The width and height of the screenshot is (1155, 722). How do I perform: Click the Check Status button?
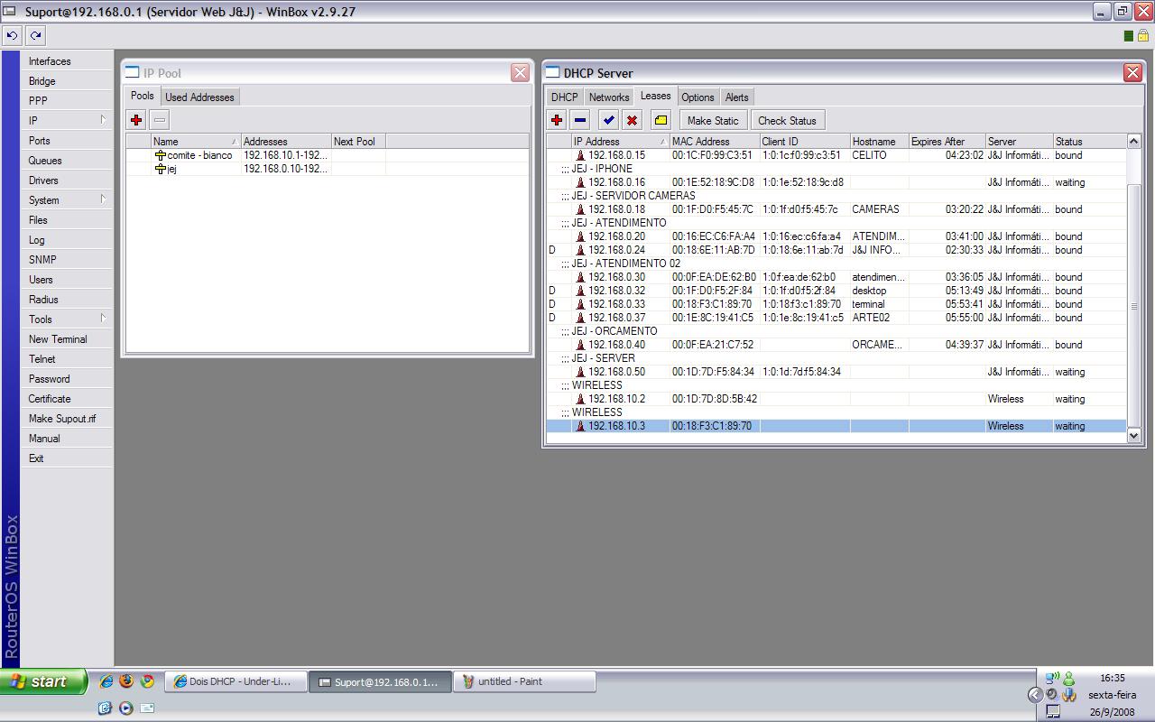point(787,120)
